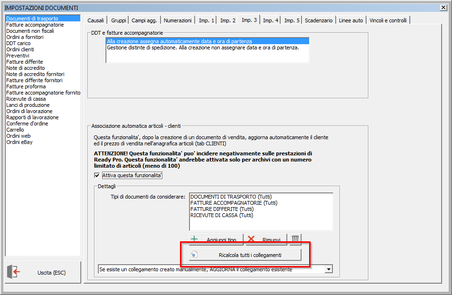Select Fatture accompagnatorie fornito entry

pos(43,93)
